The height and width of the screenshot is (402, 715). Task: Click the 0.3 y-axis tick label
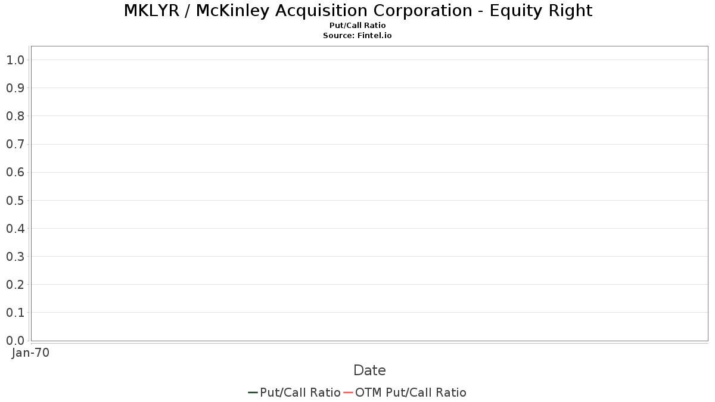15,257
